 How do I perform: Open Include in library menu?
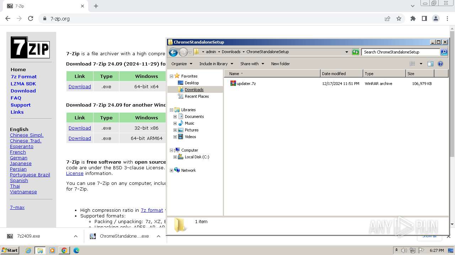point(216,64)
